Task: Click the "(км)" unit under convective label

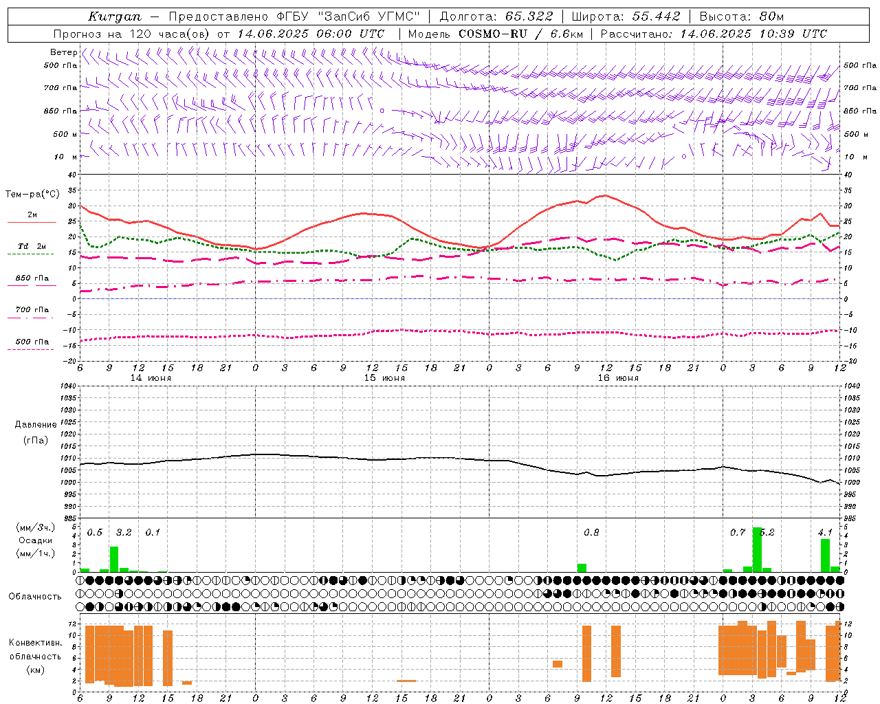Action: pyautogui.click(x=35, y=670)
